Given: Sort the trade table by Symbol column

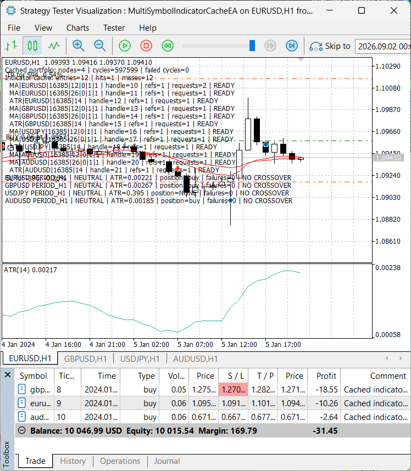Looking at the screenshot, I should click(35, 376).
